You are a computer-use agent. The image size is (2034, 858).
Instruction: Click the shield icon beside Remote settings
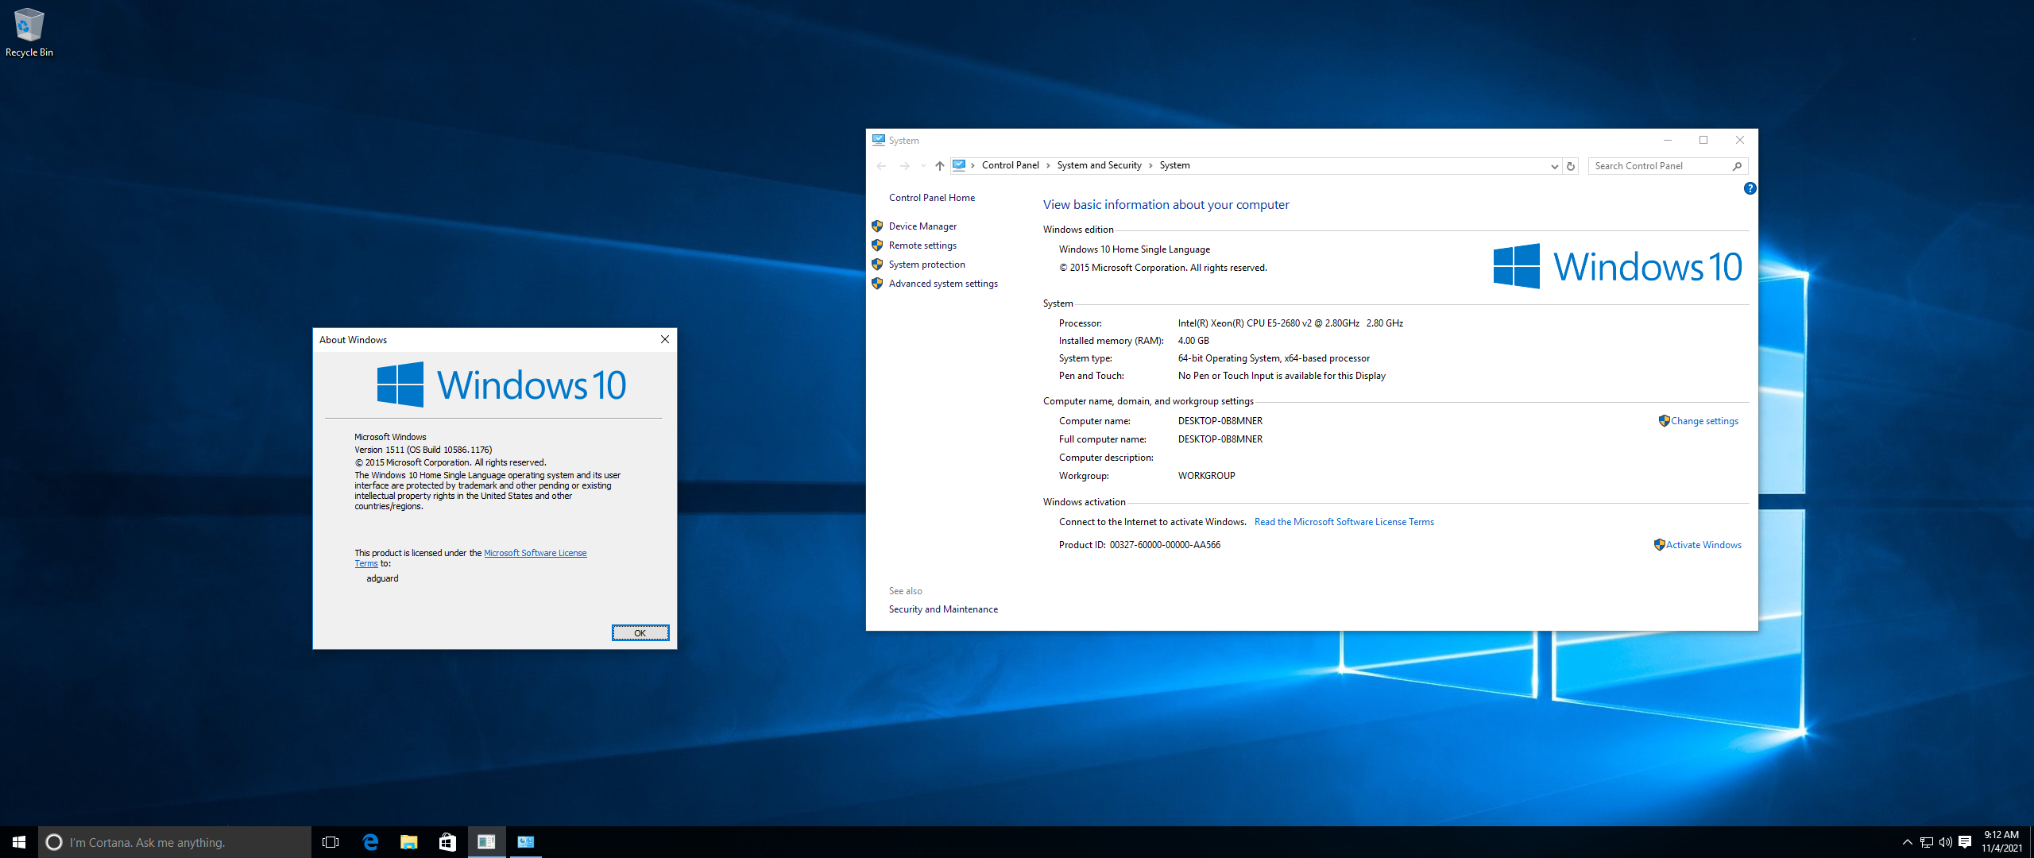coord(877,245)
